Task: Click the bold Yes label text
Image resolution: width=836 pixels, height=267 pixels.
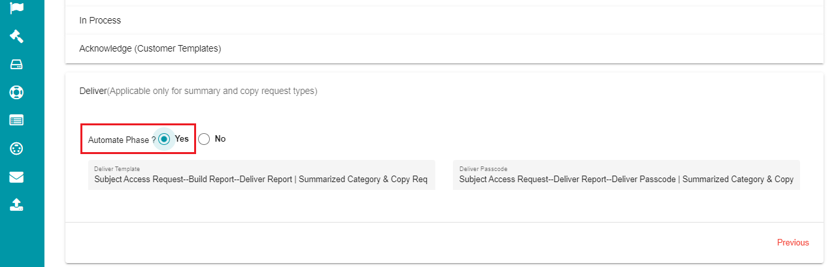Action: (x=182, y=139)
